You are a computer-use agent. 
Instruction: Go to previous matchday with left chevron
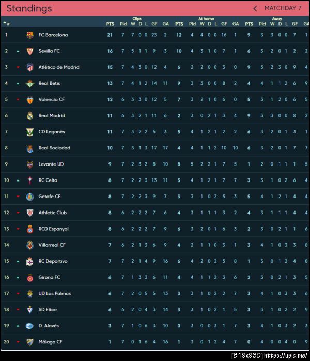tap(255, 8)
